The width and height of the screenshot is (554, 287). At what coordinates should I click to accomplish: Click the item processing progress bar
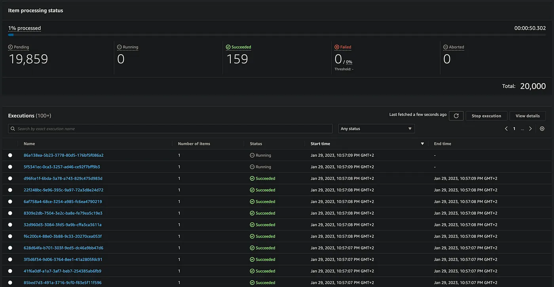pyautogui.click(x=277, y=35)
